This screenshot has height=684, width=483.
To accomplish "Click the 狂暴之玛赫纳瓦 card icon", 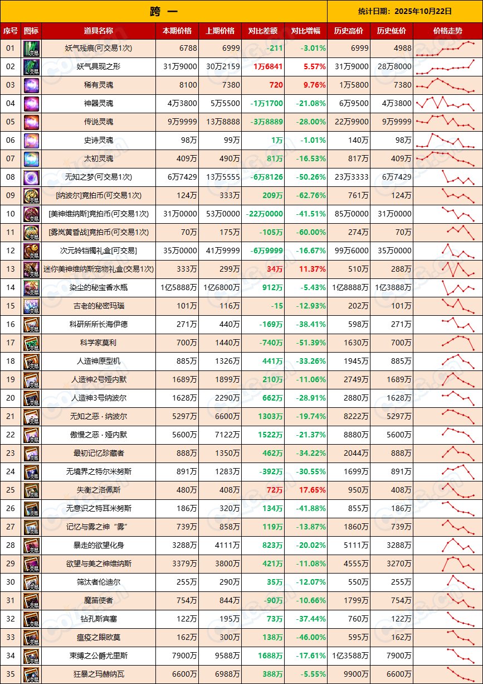I will [x=31, y=675].
